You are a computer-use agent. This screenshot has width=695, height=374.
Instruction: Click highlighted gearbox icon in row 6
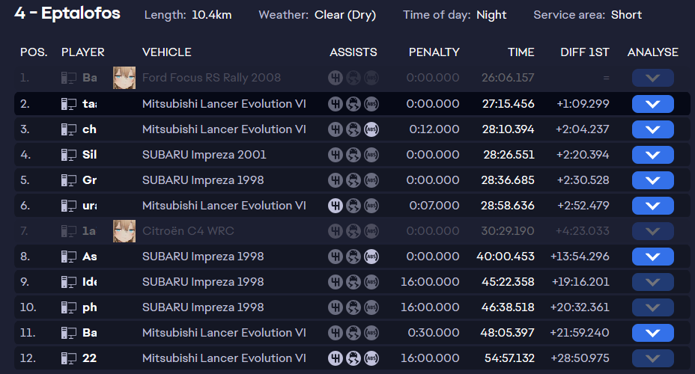tap(336, 206)
